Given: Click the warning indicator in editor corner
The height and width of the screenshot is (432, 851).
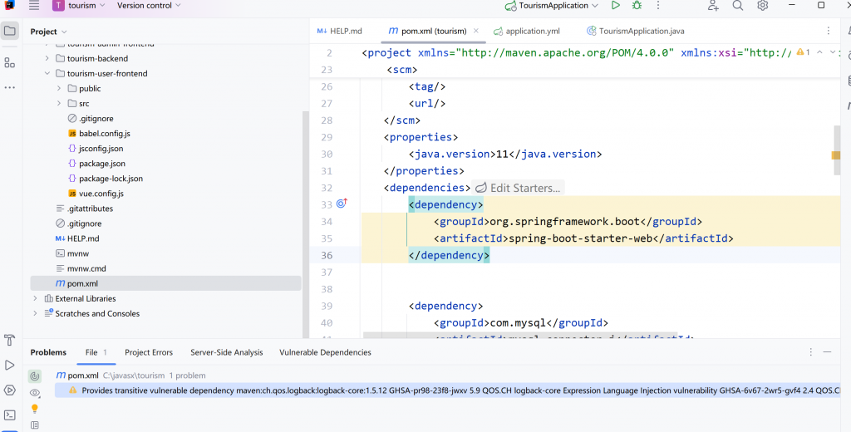Looking at the screenshot, I should [x=803, y=52].
